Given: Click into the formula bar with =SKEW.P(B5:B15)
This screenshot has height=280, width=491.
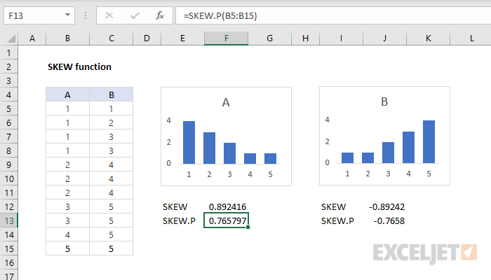Looking at the screenshot, I should [333, 15].
